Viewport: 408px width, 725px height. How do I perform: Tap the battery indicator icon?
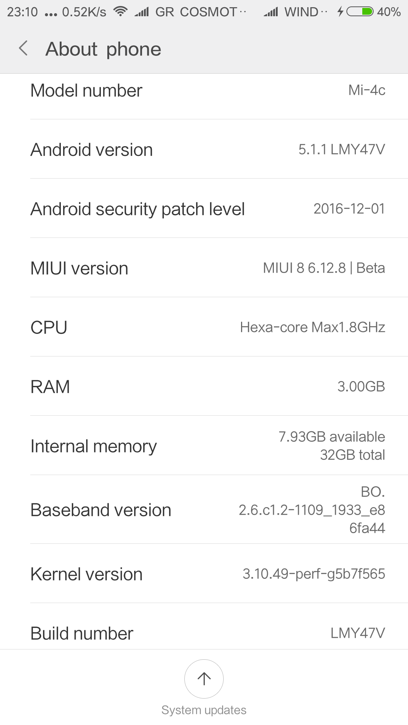pyautogui.click(x=360, y=12)
